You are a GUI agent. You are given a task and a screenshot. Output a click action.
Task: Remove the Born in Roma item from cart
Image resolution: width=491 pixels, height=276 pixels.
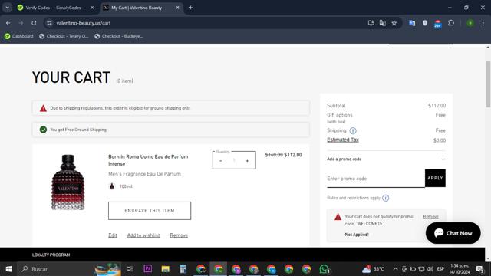[x=179, y=235]
